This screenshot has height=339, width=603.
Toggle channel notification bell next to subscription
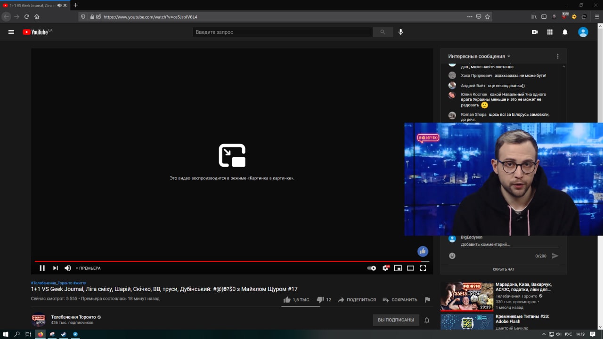pyautogui.click(x=427, y=320)
